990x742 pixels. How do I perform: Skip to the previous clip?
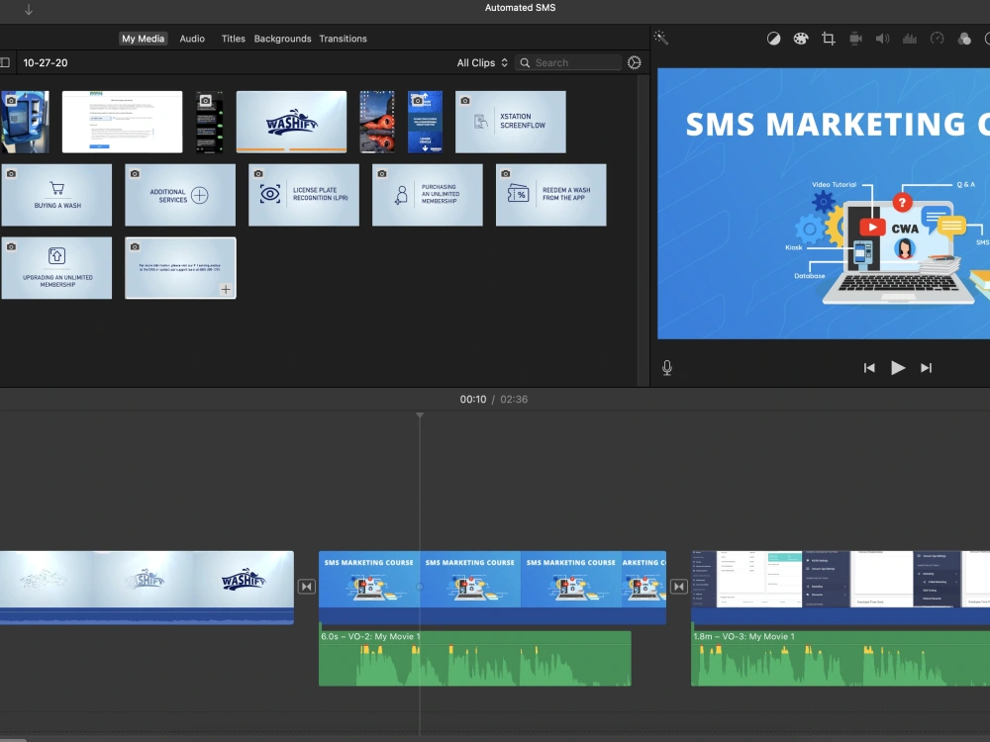[x=869, y=368]
